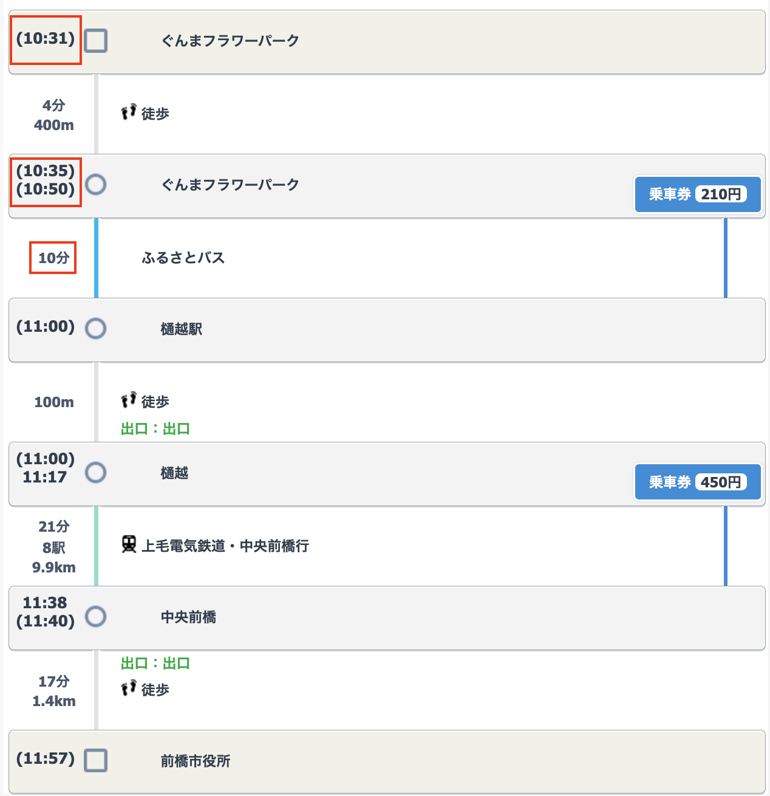This screenshot has width=770, height=796.
Task: Click the circle marker at the 11:17 樋越 stop
Action: [x=95, y=473]
